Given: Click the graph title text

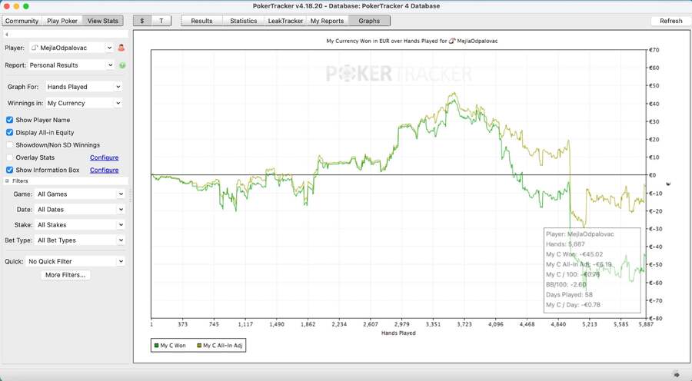Looking at the screenshot, I should point(412,41).
